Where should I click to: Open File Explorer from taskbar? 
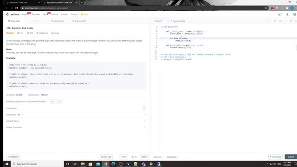(83, 164)
